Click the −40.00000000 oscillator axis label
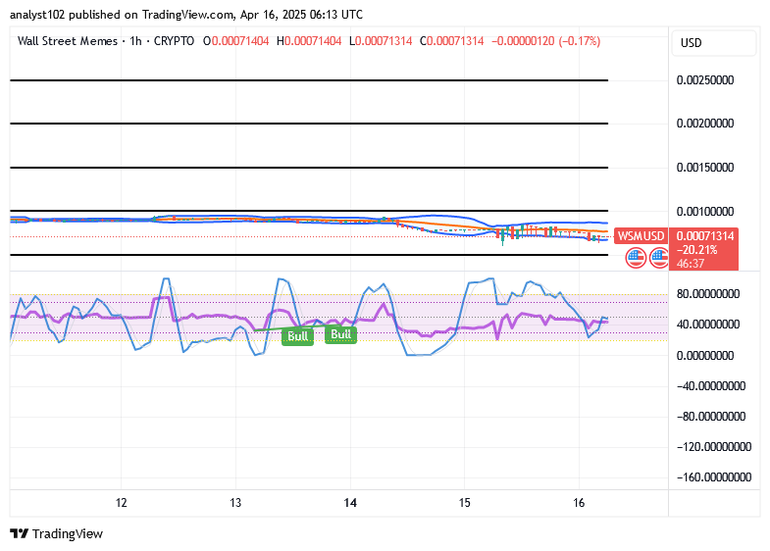The image size is (770, 551). point(711,386)
